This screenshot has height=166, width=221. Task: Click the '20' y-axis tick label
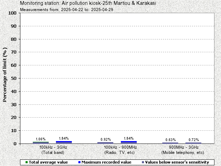click(13, 118)
